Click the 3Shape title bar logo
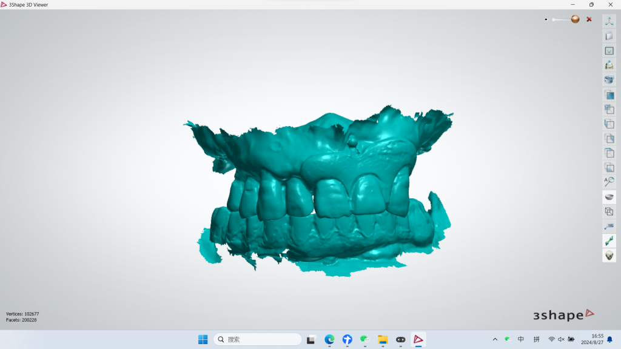Viewport: 621px width, 349px height. 4,4
